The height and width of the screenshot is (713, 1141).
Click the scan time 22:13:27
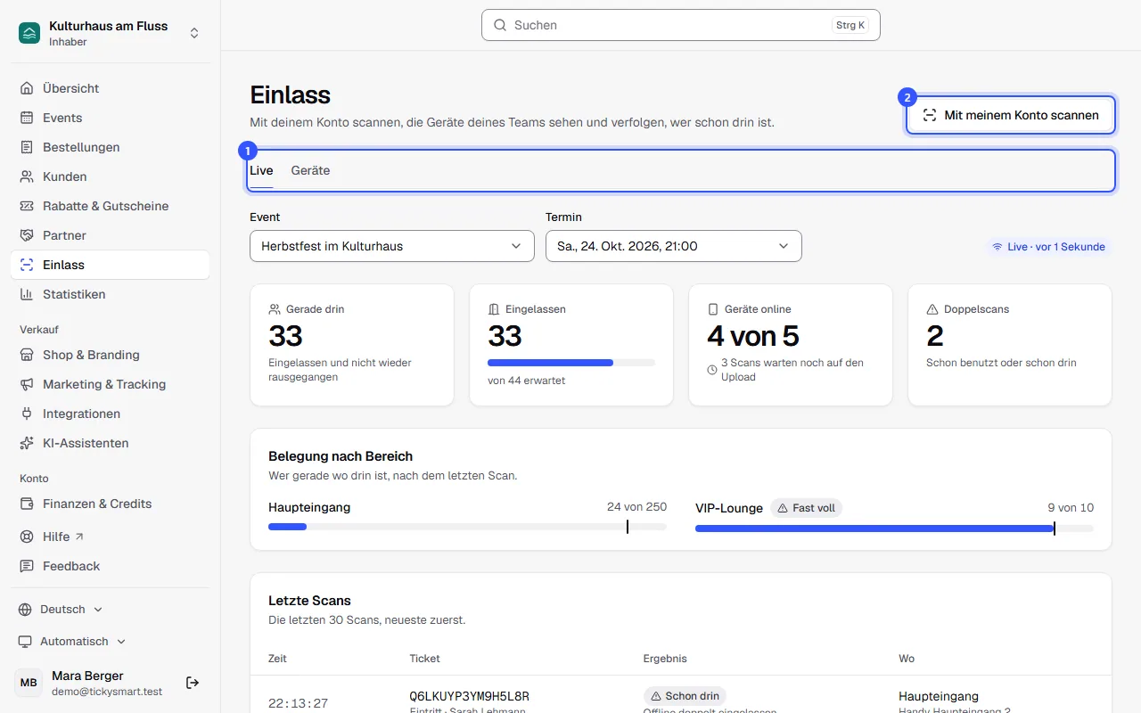(x=298, y=703)
